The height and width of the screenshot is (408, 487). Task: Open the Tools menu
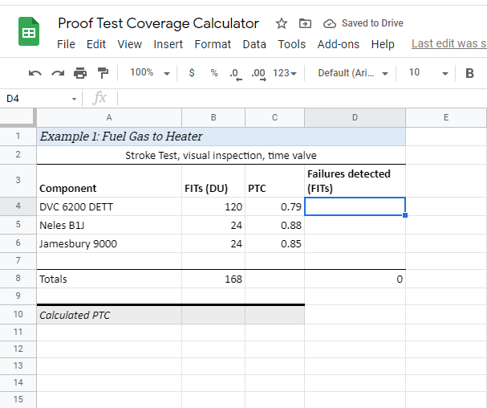(292, 44)
